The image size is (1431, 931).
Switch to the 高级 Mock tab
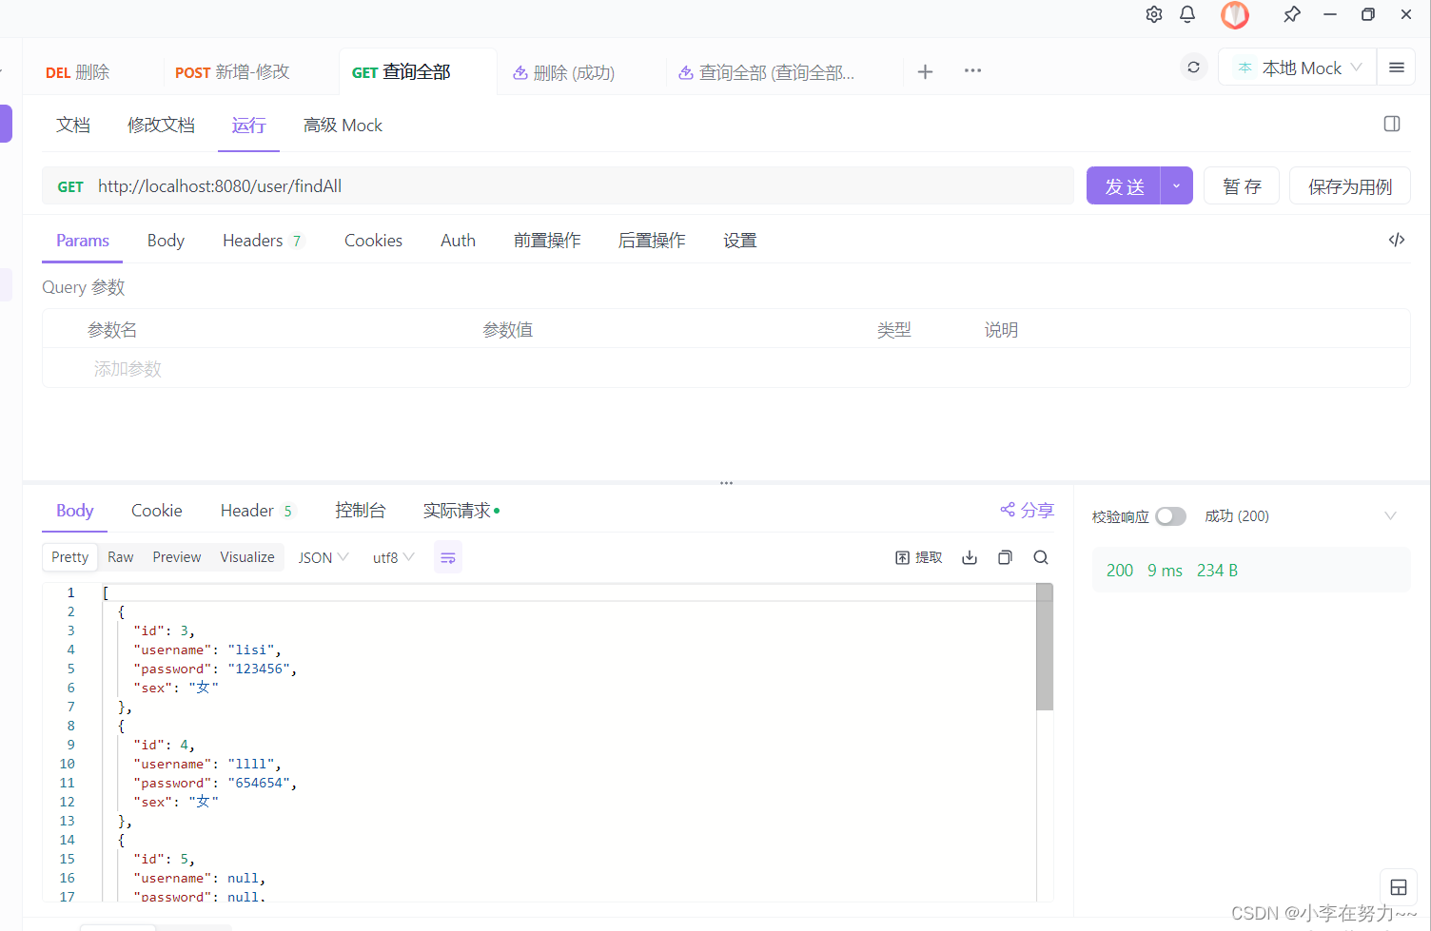pyautogui.click(x=343, y=125)
